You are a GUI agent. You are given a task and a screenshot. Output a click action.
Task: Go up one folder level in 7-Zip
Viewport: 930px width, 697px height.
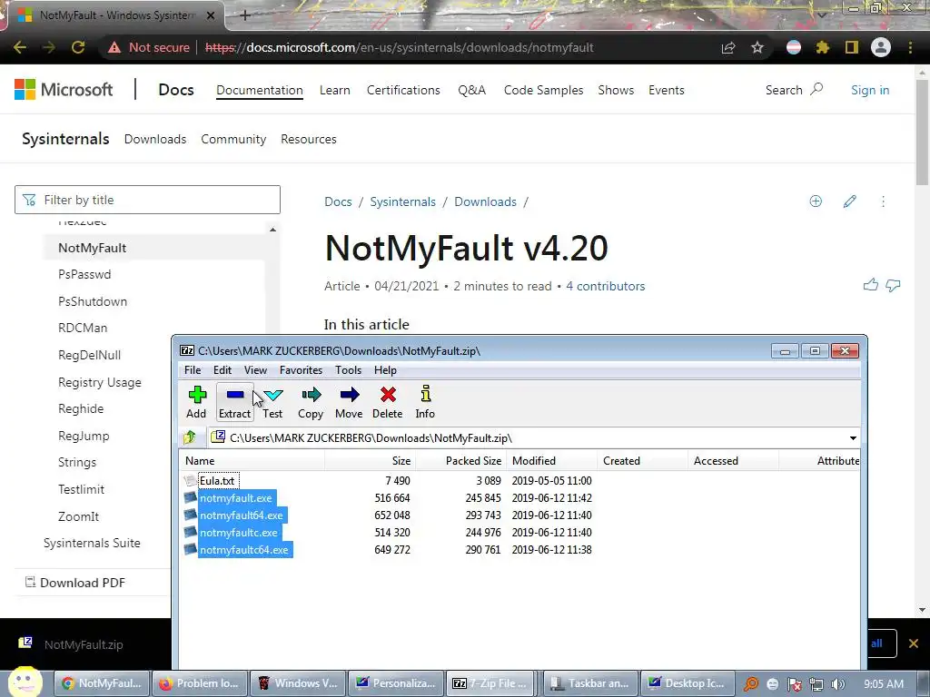(190, 438)
